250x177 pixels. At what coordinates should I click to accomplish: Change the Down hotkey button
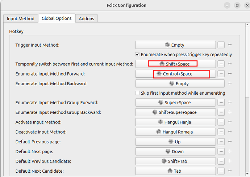(x=175, y=151)
